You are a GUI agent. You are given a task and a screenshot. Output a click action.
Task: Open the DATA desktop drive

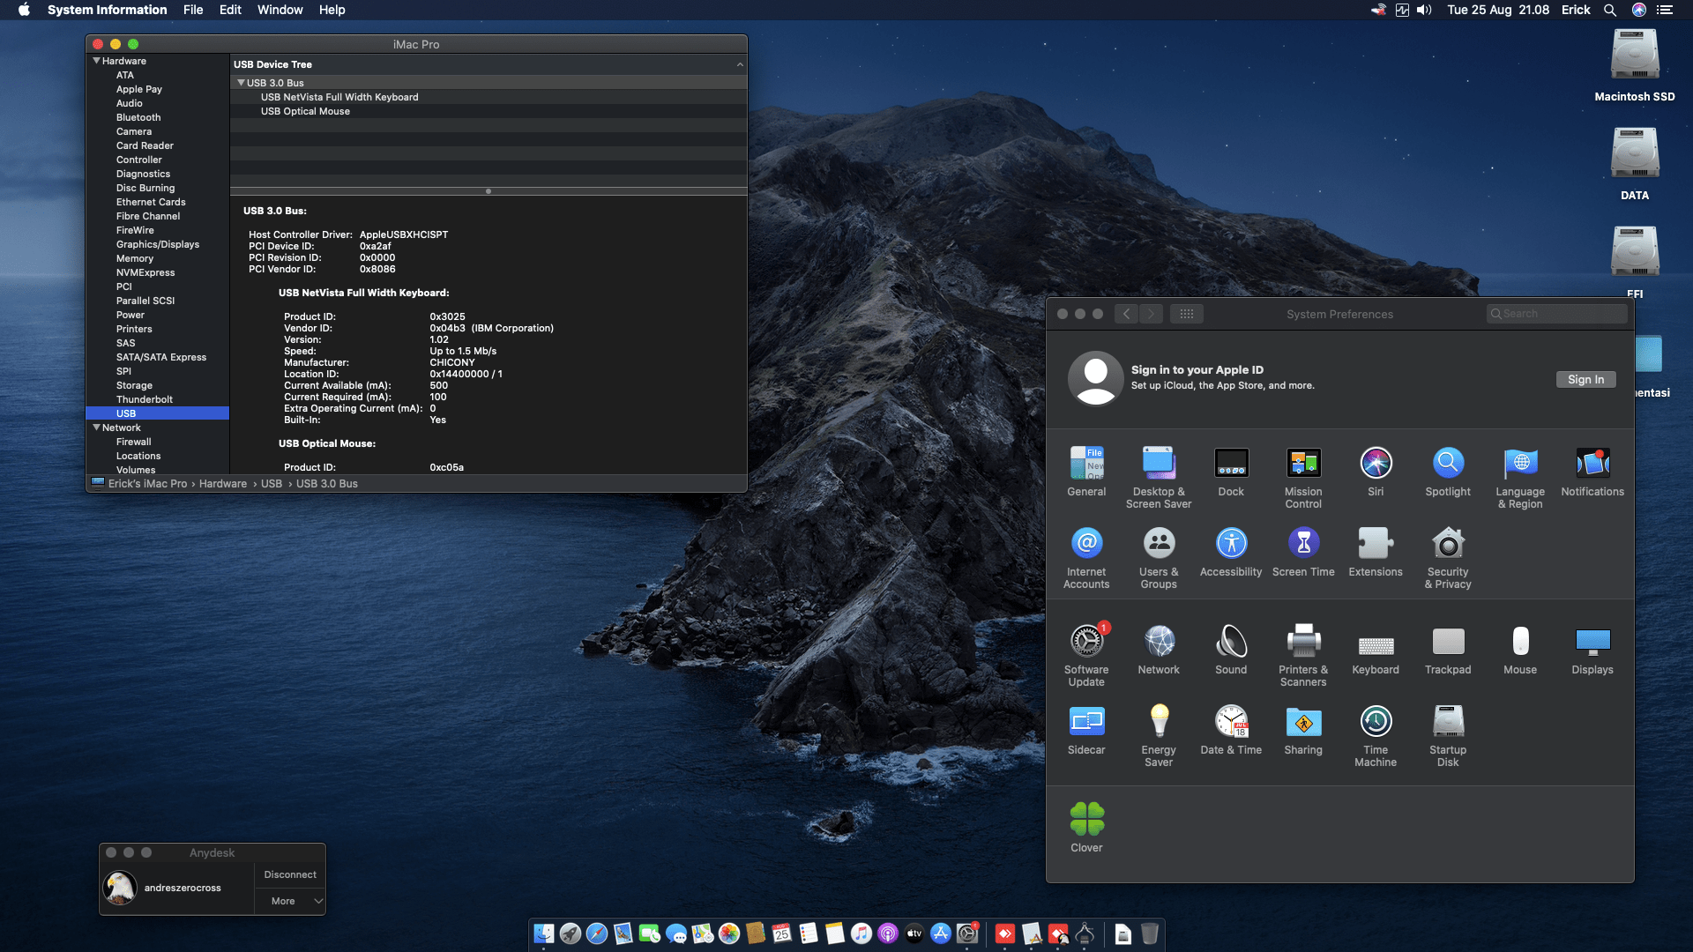1635,164
